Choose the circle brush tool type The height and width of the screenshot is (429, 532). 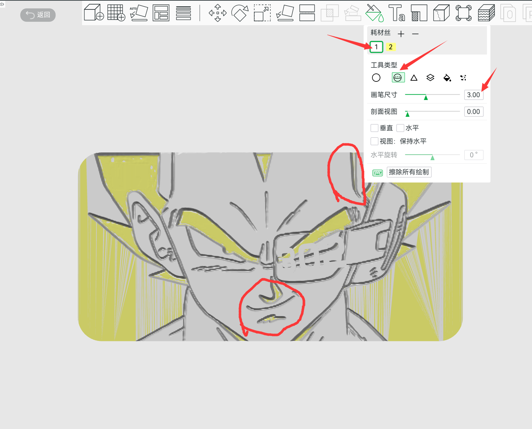click(376, 78)
